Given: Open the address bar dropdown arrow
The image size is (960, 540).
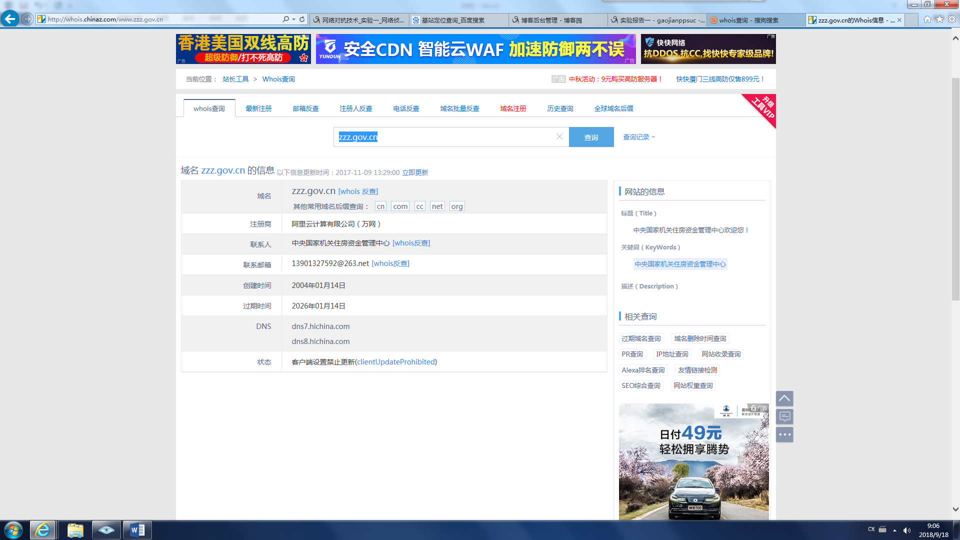Looking at the screenshot, I should click(293, 19).
